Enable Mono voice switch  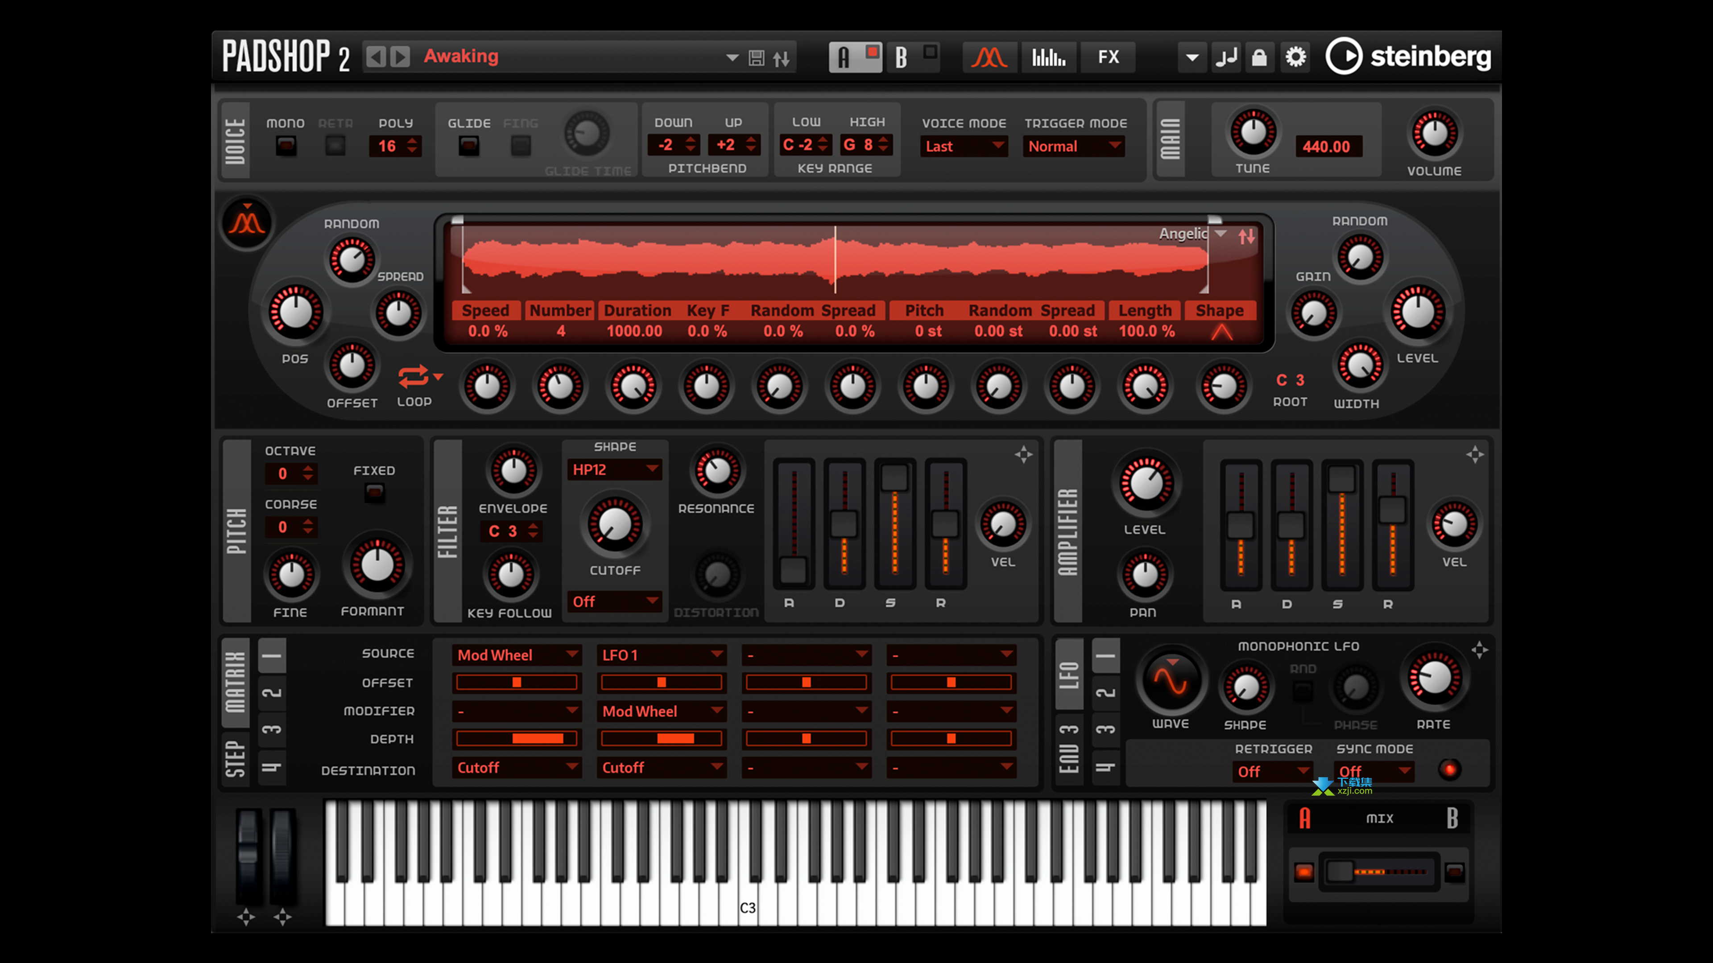(x=286, y=145)
